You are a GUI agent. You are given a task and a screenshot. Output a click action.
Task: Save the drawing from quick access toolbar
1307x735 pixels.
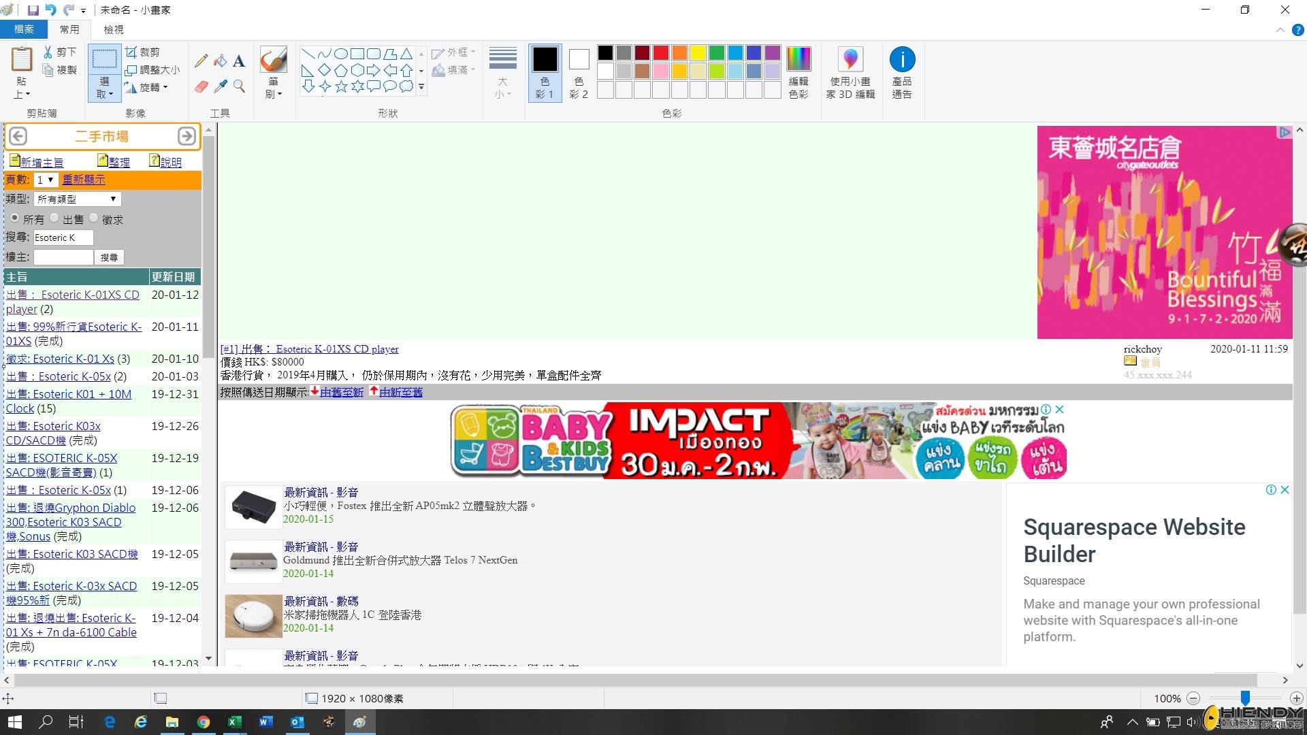(33, 10)
